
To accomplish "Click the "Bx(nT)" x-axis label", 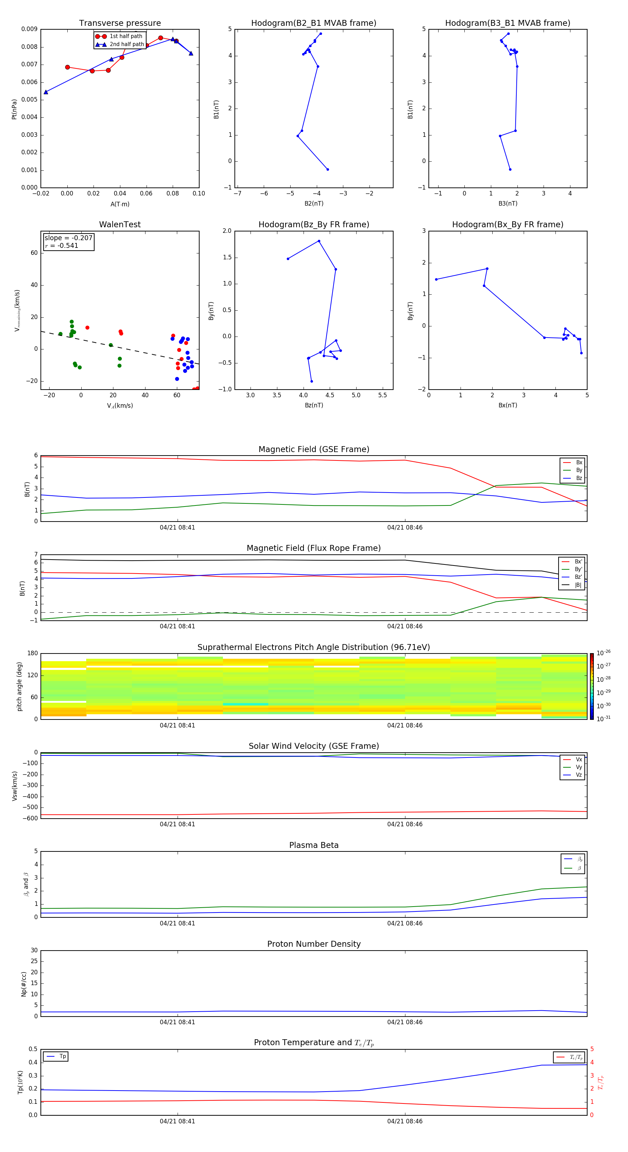I will 508,405.
